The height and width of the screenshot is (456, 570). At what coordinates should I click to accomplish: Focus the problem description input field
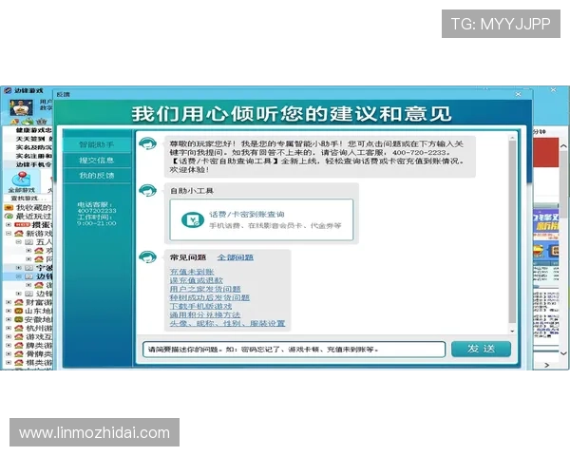click(294, 349)
